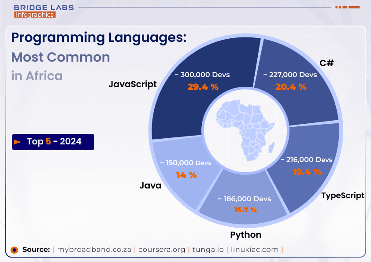Click the small orange dash icon top right

pos(336,7)
